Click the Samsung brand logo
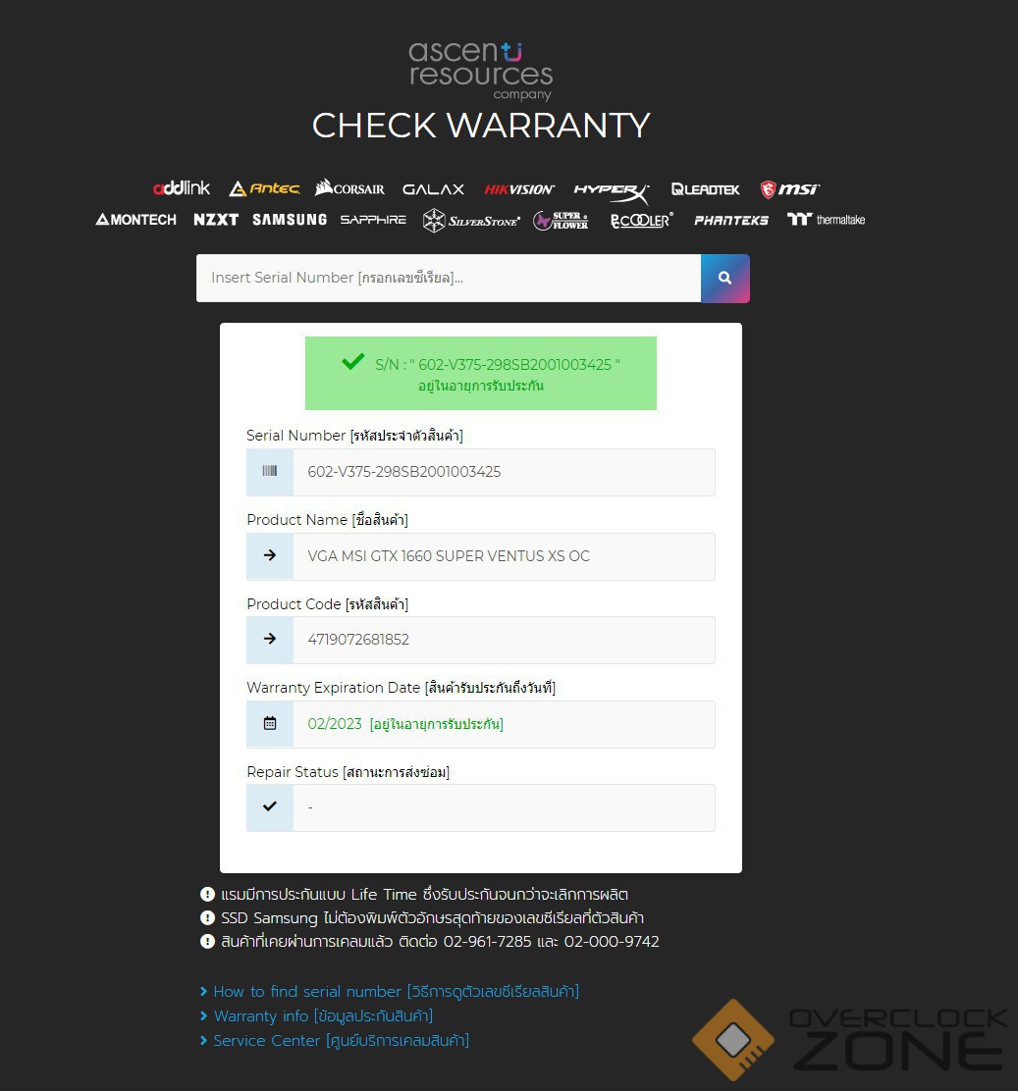Image resolution: width=1018 pixels, height=1091 pixels. point(290,220)
